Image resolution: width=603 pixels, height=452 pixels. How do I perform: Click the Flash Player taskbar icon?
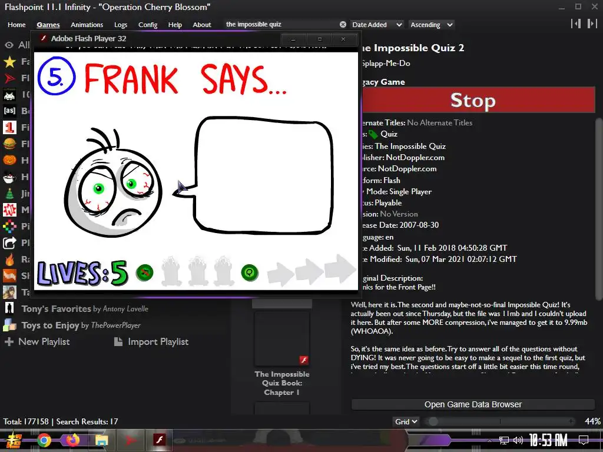[159, 440]
